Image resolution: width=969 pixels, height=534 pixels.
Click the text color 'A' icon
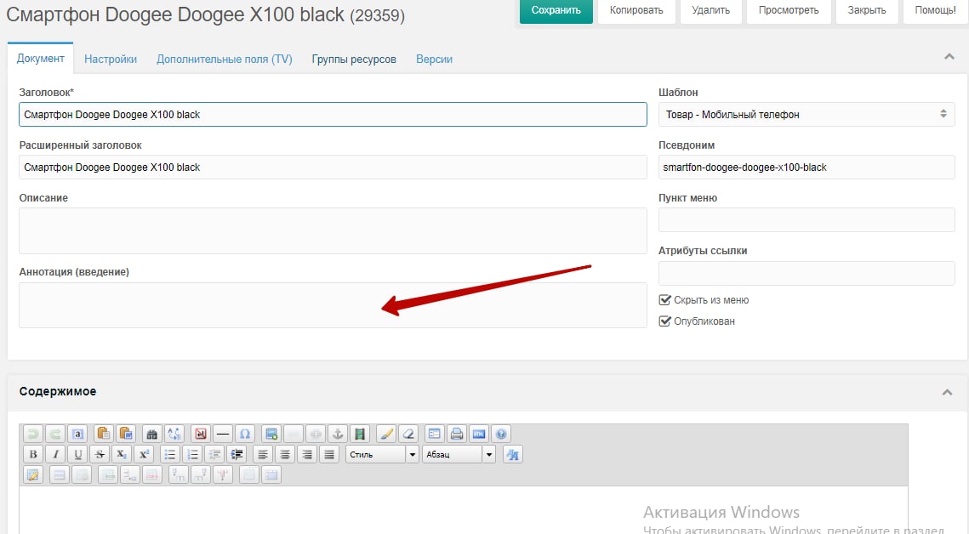(x=512, y=454)
